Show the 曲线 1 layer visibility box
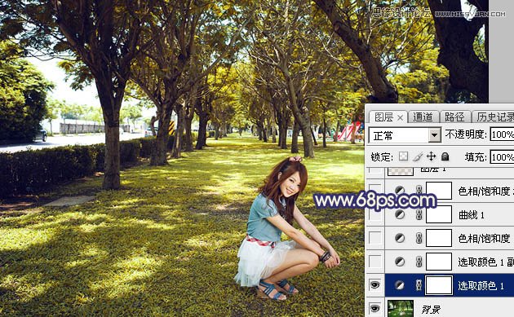The image size is (514, 317). (x=375, y=214)
